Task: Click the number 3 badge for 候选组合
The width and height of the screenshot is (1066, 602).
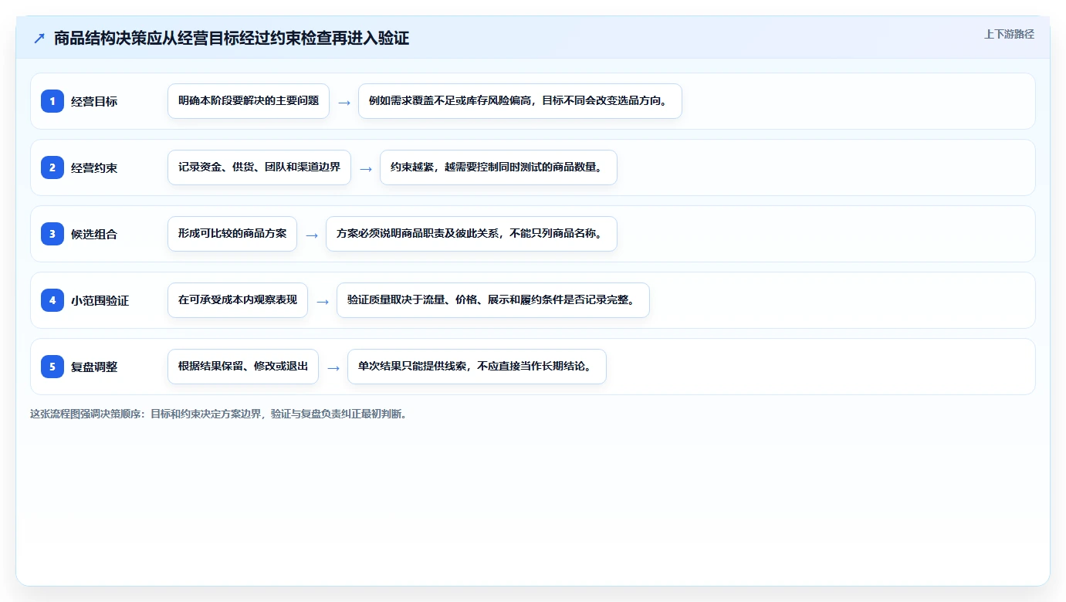Action: [x=52, y=234]
